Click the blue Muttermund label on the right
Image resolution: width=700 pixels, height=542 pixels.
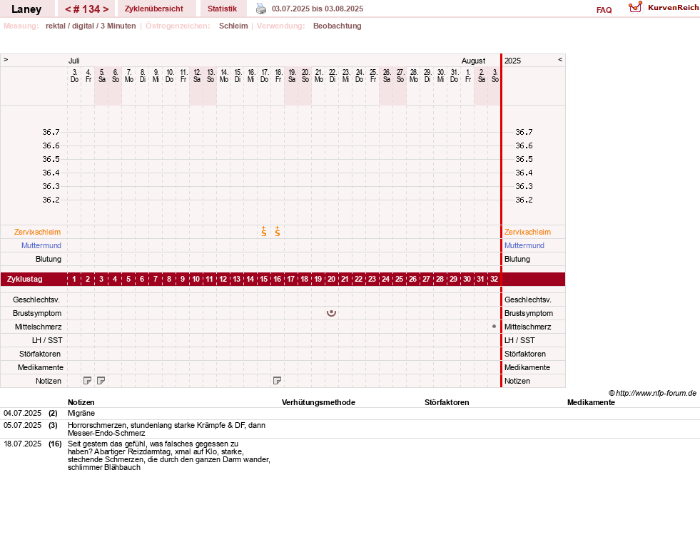point(524,245)
